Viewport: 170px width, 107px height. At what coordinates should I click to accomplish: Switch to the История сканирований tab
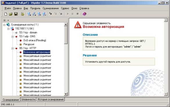pos(51,99)
